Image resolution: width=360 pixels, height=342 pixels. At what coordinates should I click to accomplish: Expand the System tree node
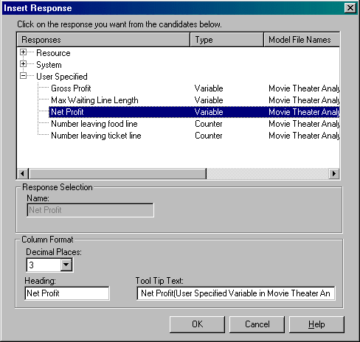tap(24, 64)
